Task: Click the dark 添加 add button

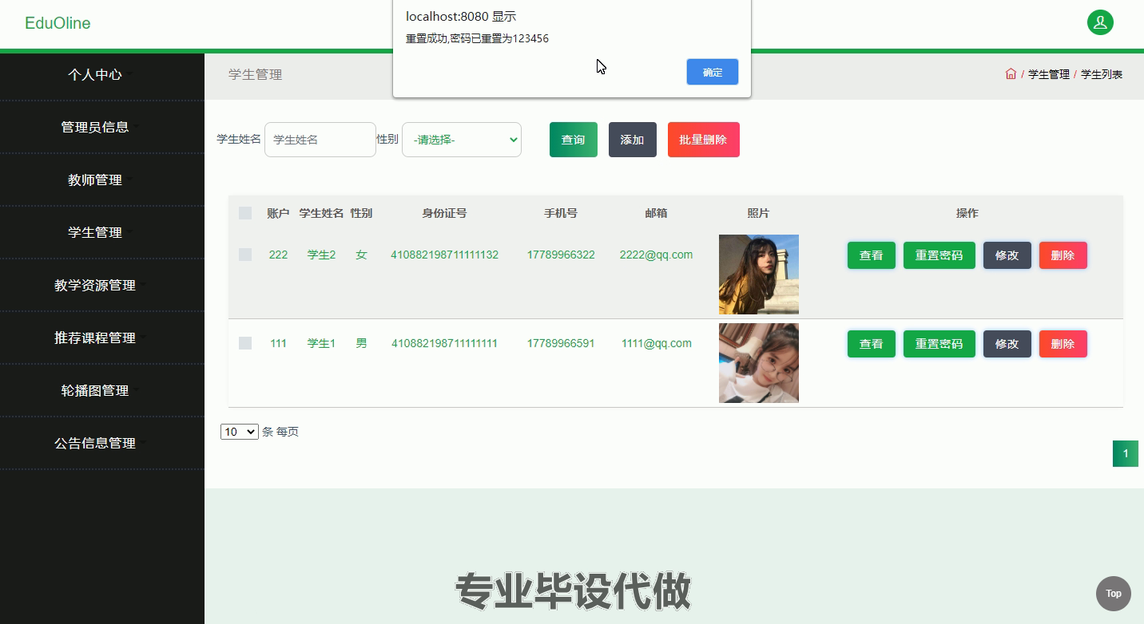Action: point(632,140)
